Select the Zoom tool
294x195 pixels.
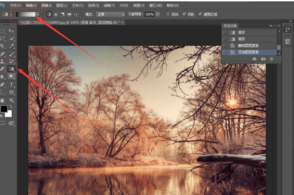[x=12, y=100]
